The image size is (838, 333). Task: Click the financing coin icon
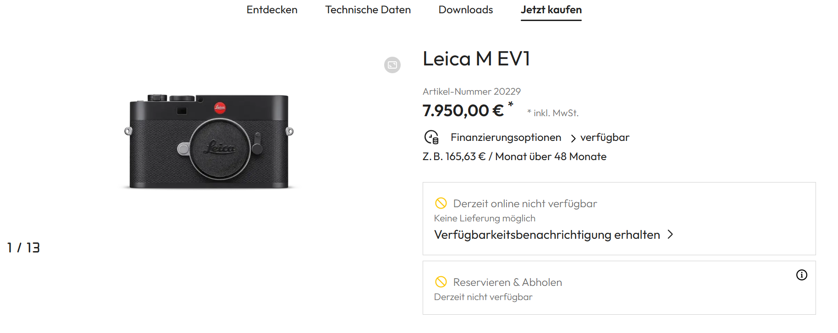point(431,137)
